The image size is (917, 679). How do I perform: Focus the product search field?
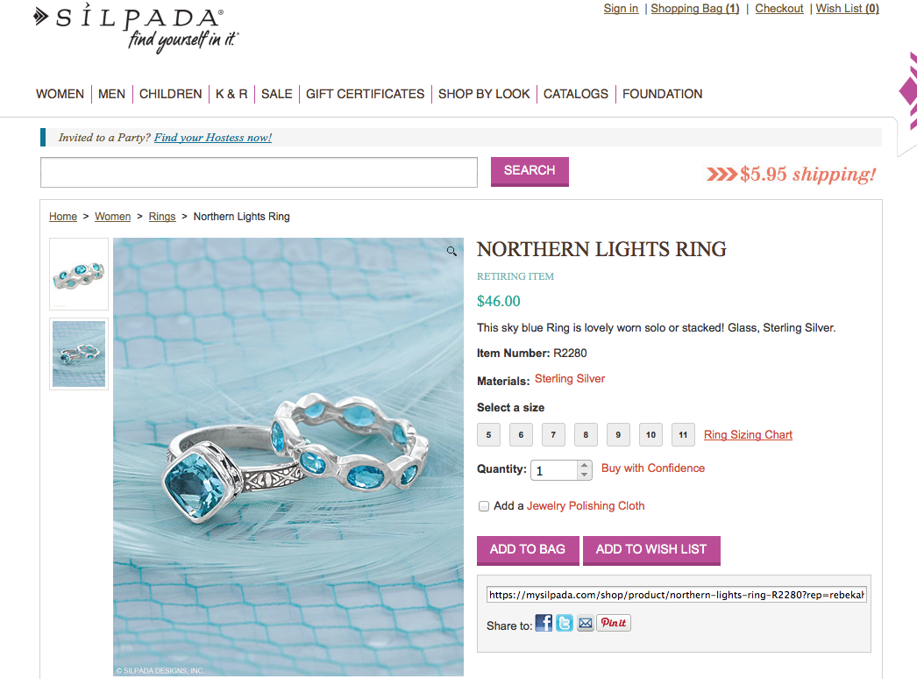pyautogui.click(x=259, y=173)
